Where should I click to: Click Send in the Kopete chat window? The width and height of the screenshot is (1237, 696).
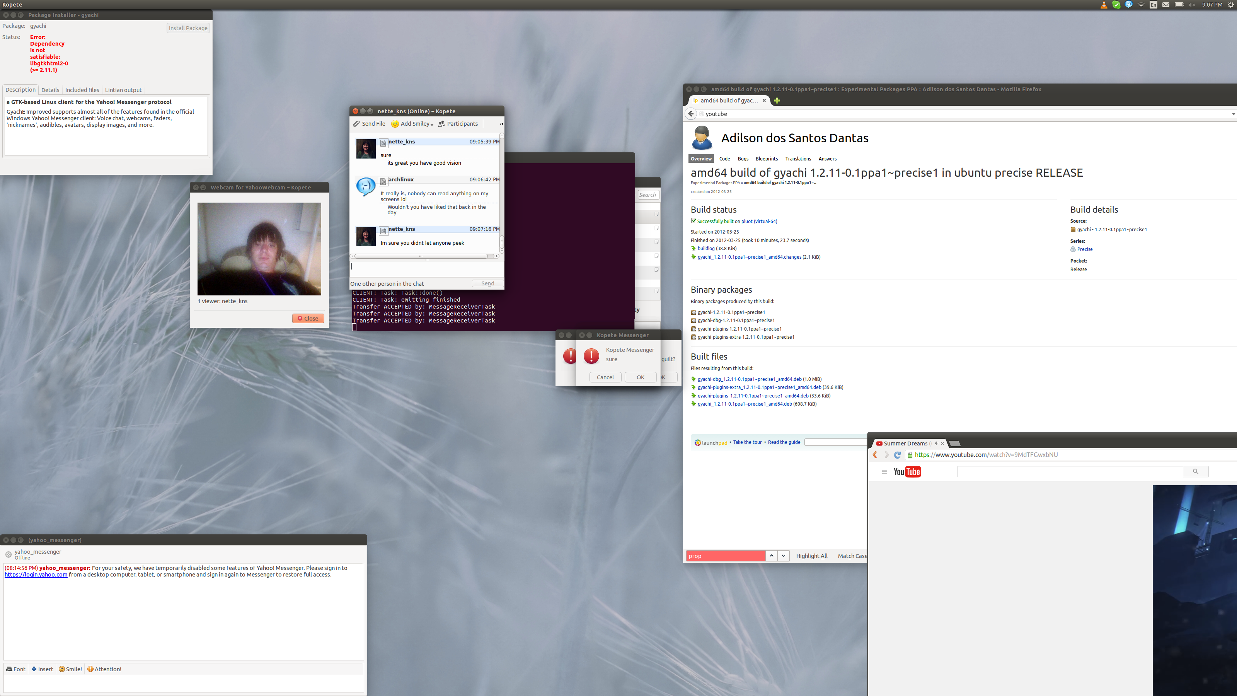487,283
